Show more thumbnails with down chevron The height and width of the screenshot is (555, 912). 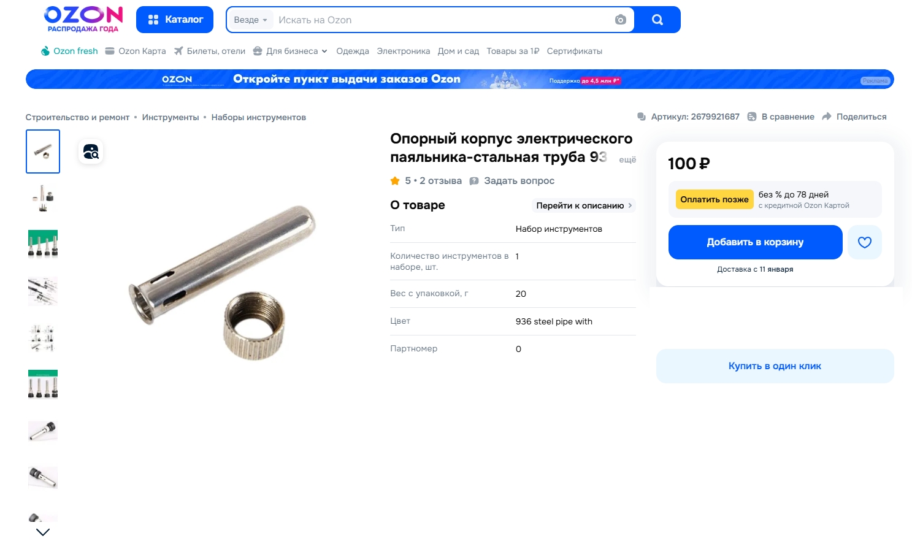click(43, 532)
